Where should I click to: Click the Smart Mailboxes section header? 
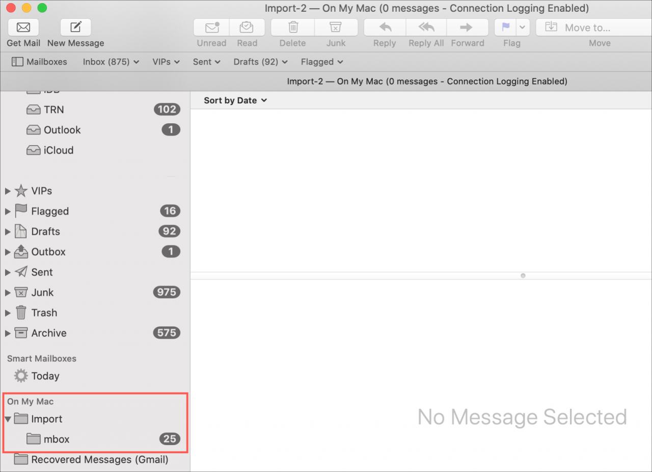tap(42, 358)
